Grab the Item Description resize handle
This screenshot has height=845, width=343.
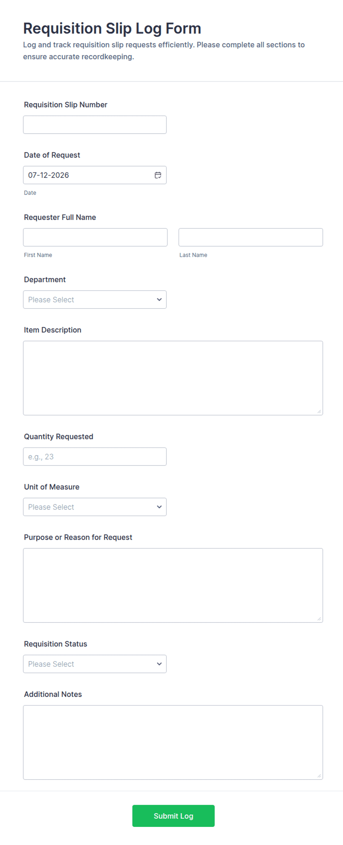pos(319,411)
